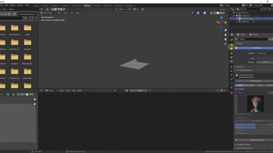This screenshot has height=153, width=273.
Task: Open the viewport shading options dropdown
Action: pyautogui.click(x=226, y=13)
